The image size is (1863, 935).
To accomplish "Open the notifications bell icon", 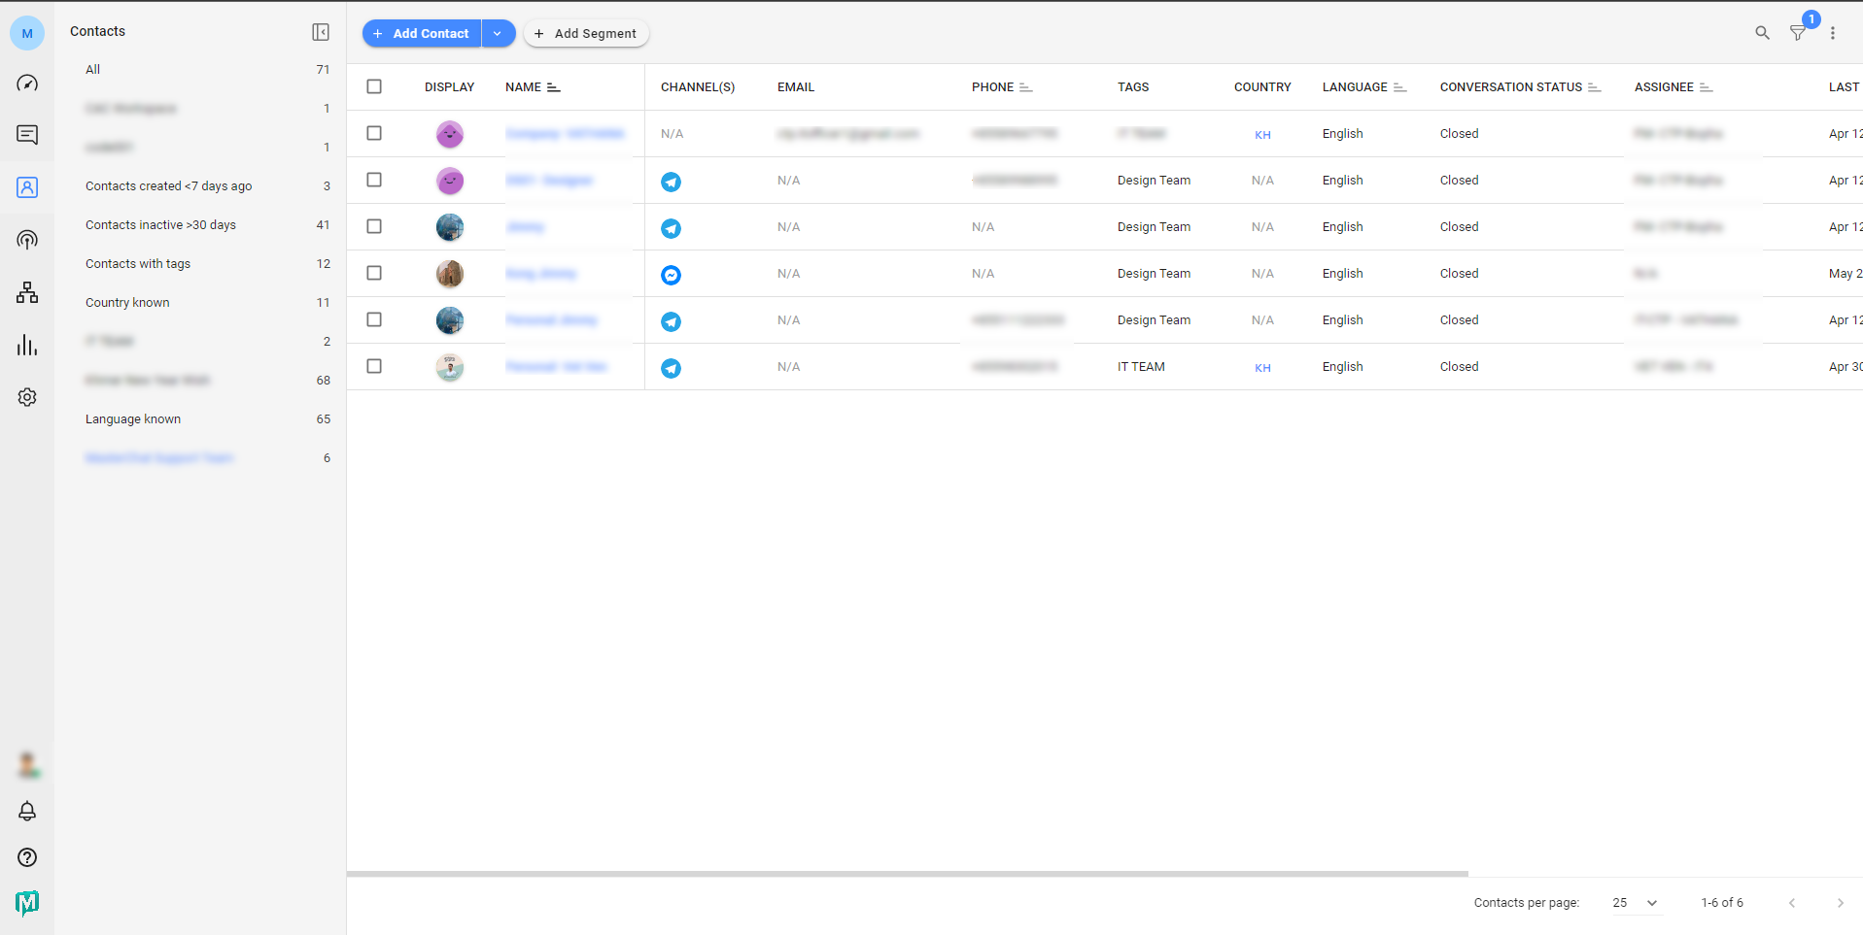I will [x=27, y=811].
